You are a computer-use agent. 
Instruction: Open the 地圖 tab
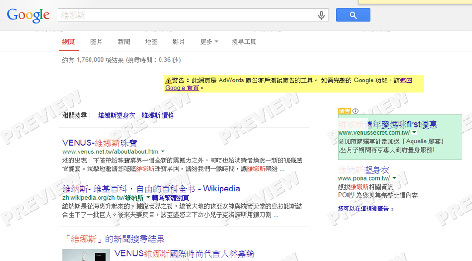click(x=151, y=42)
